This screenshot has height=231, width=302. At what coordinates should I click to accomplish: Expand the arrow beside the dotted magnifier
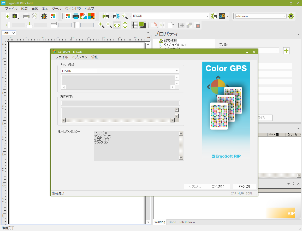coord(130,16)
